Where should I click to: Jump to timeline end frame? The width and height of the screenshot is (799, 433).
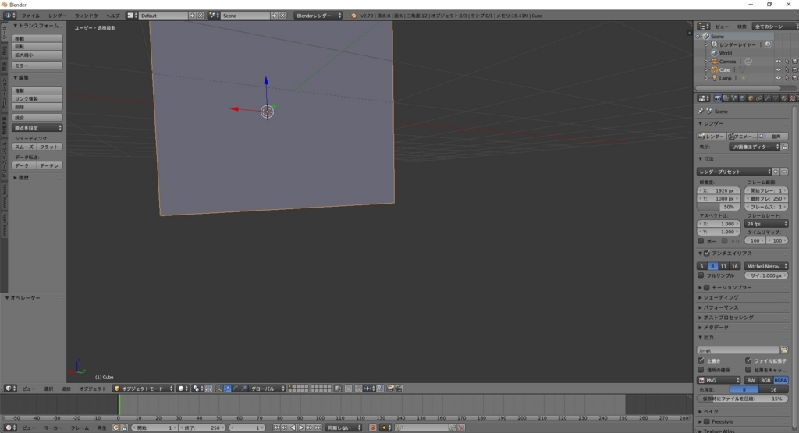pos(318,428)
